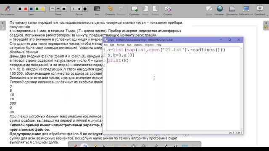Add a new page with Страницы
Image resolution: width=269 pixels, height=151 pixels.
pyautogui.click(x=134, y=10)
